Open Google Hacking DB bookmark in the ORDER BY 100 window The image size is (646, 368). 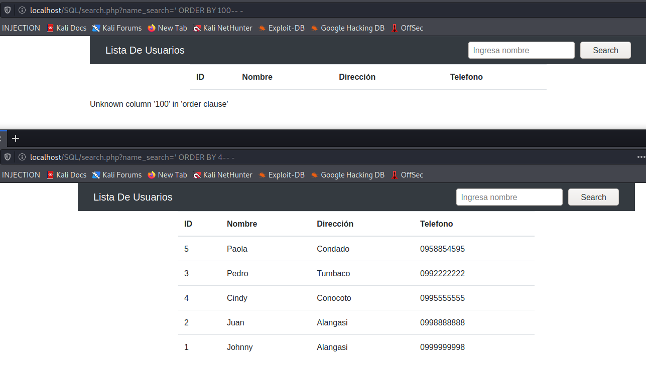348,28
